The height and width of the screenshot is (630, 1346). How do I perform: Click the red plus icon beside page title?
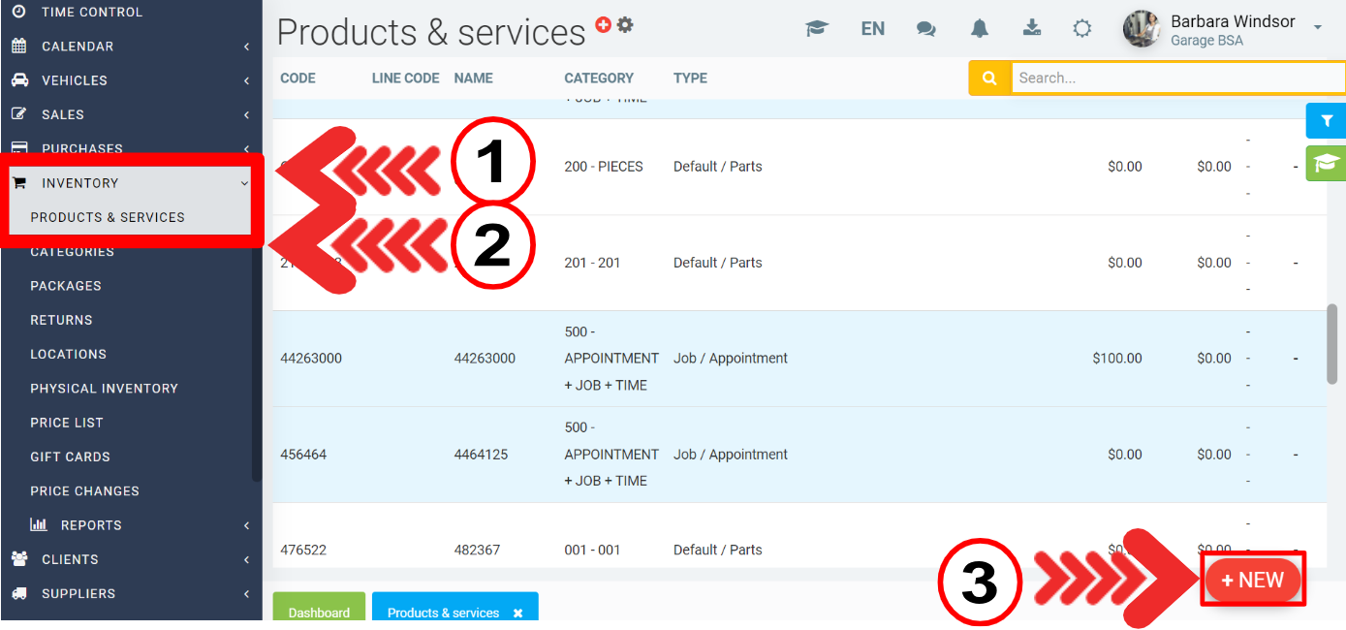pos(604,25)
